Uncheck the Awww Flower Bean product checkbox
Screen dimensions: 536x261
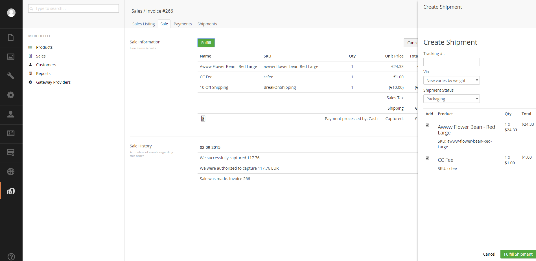tap(427, 125)
